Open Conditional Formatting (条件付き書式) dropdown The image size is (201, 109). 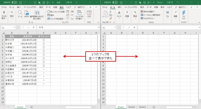[x=149, y=12]
